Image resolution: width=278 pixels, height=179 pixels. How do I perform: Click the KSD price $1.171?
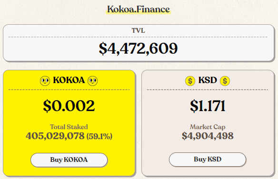pos(208,106)
